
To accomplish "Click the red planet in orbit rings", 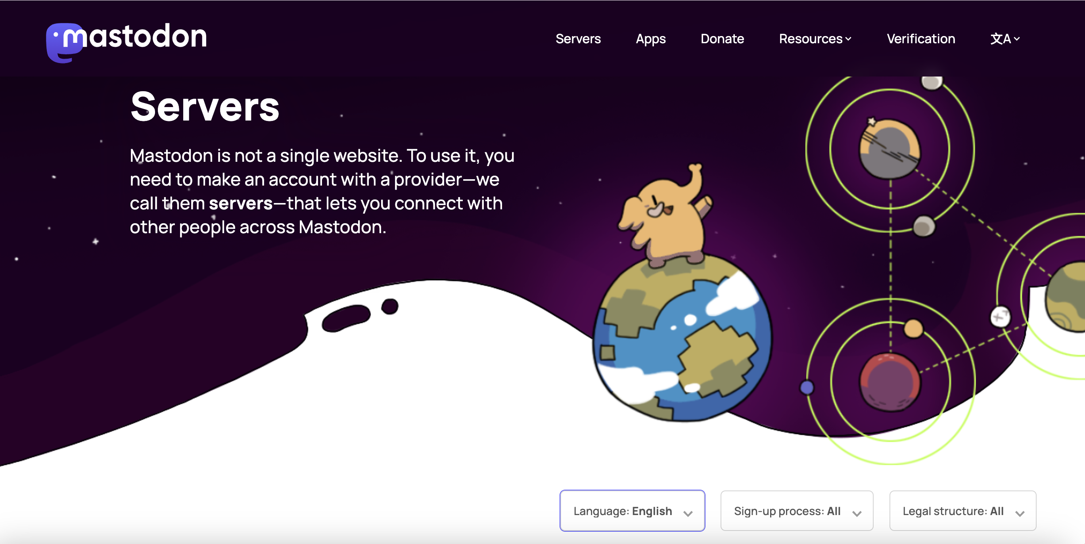I will tap(889, 382).
